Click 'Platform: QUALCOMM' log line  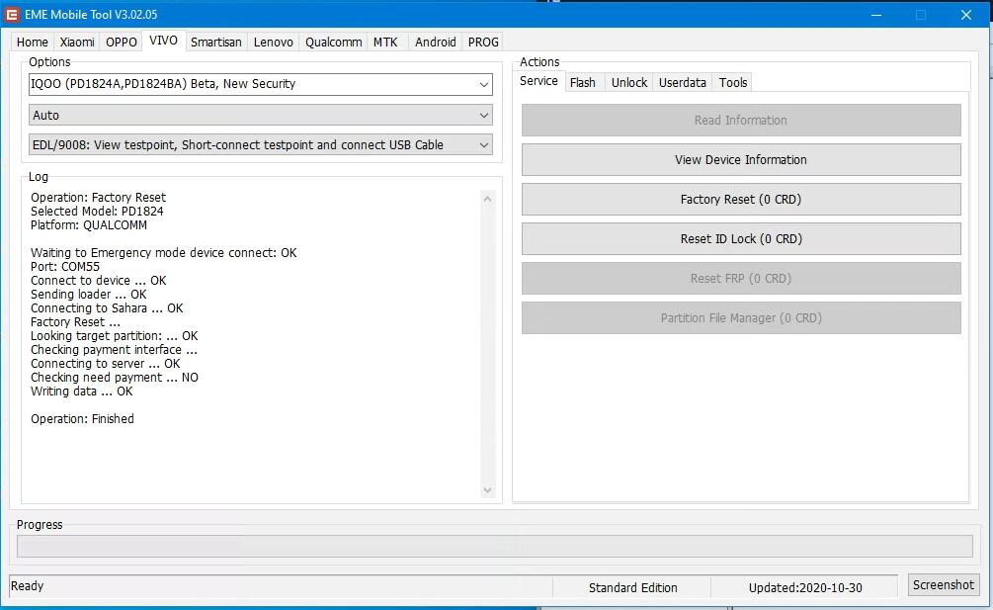click(x=89, y=225)
